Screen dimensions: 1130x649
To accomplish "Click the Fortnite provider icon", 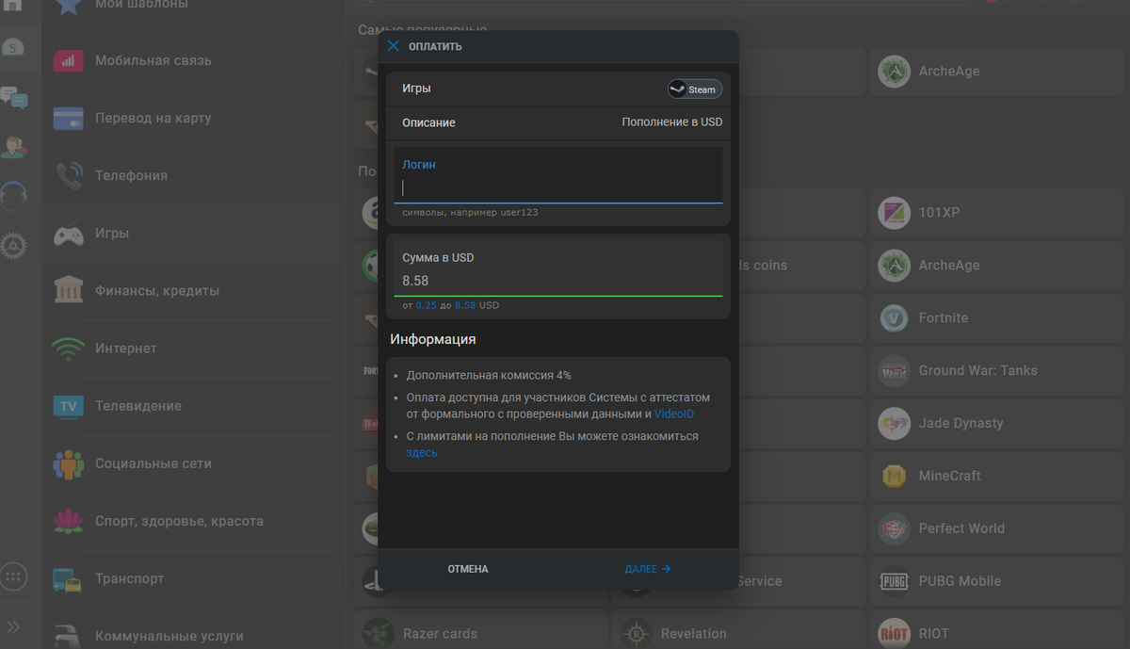I will pos(894,318).
